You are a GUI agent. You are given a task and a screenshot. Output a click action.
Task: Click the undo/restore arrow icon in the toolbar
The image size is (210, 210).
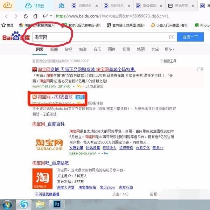[x=45, y=16]
